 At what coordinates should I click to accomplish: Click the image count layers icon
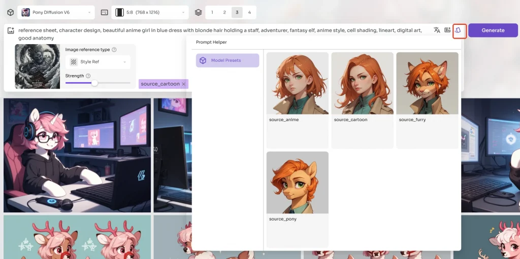tap(199, 13)
